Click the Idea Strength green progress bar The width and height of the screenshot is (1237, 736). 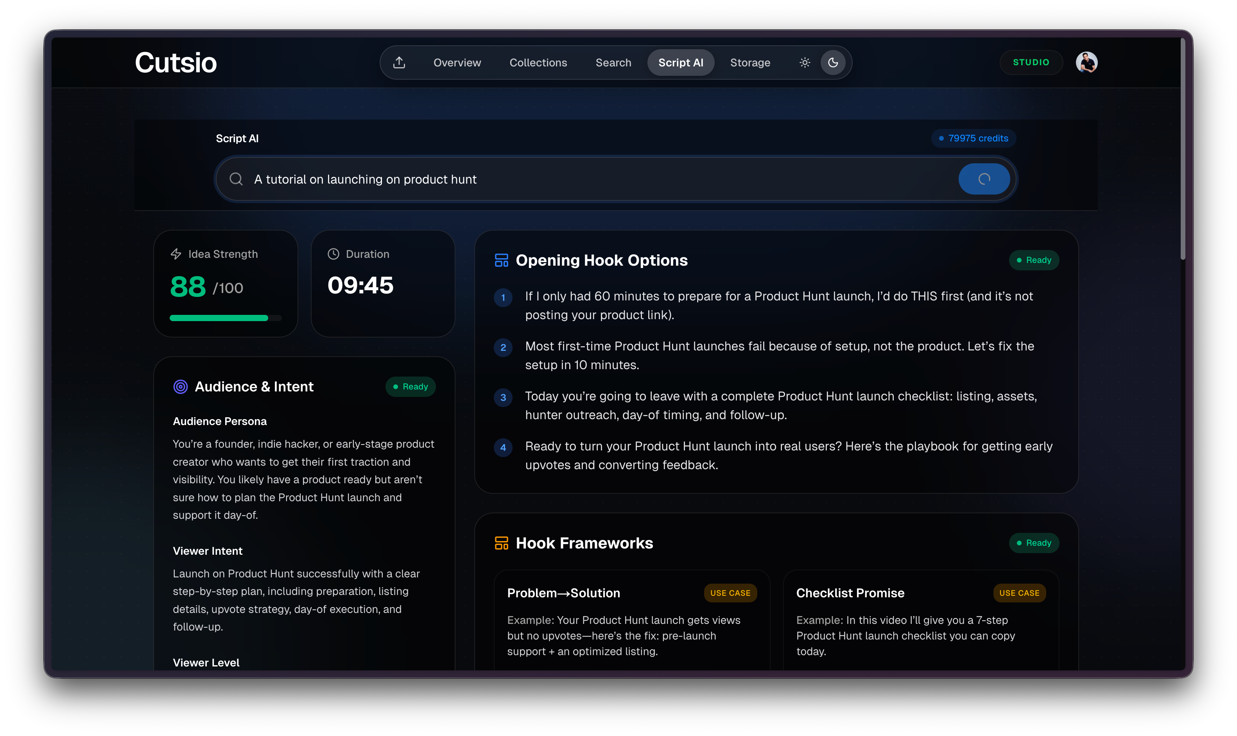point(219,318)
